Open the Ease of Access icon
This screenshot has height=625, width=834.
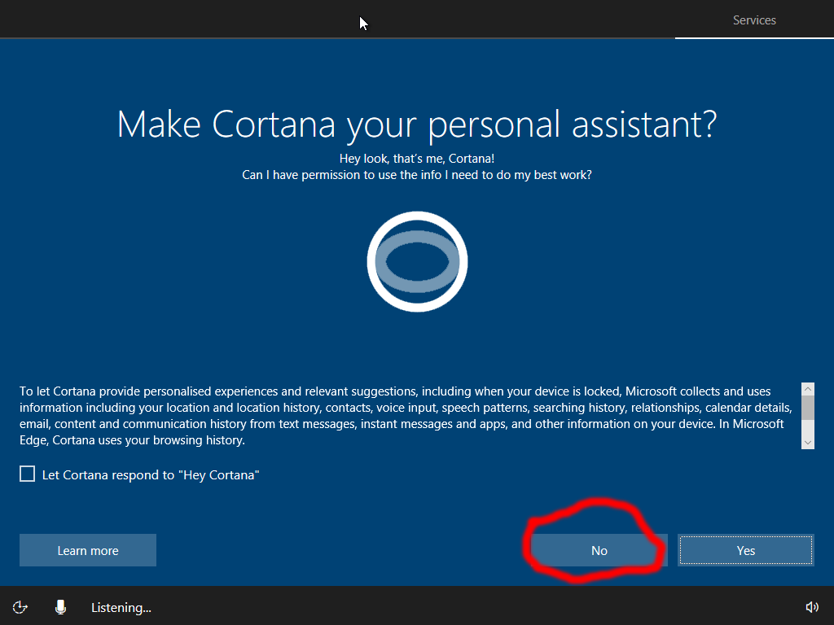coord(20,607)
